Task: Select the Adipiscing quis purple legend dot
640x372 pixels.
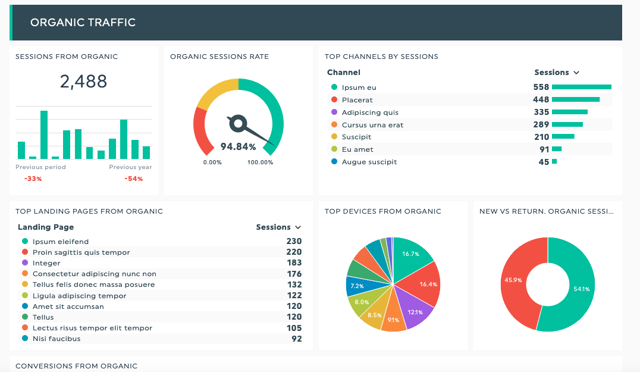Action: coord(334,112)
